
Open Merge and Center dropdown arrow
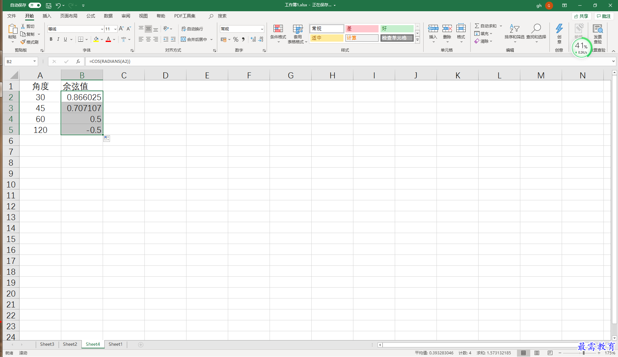pyautogui.click(x=211, y=39)
